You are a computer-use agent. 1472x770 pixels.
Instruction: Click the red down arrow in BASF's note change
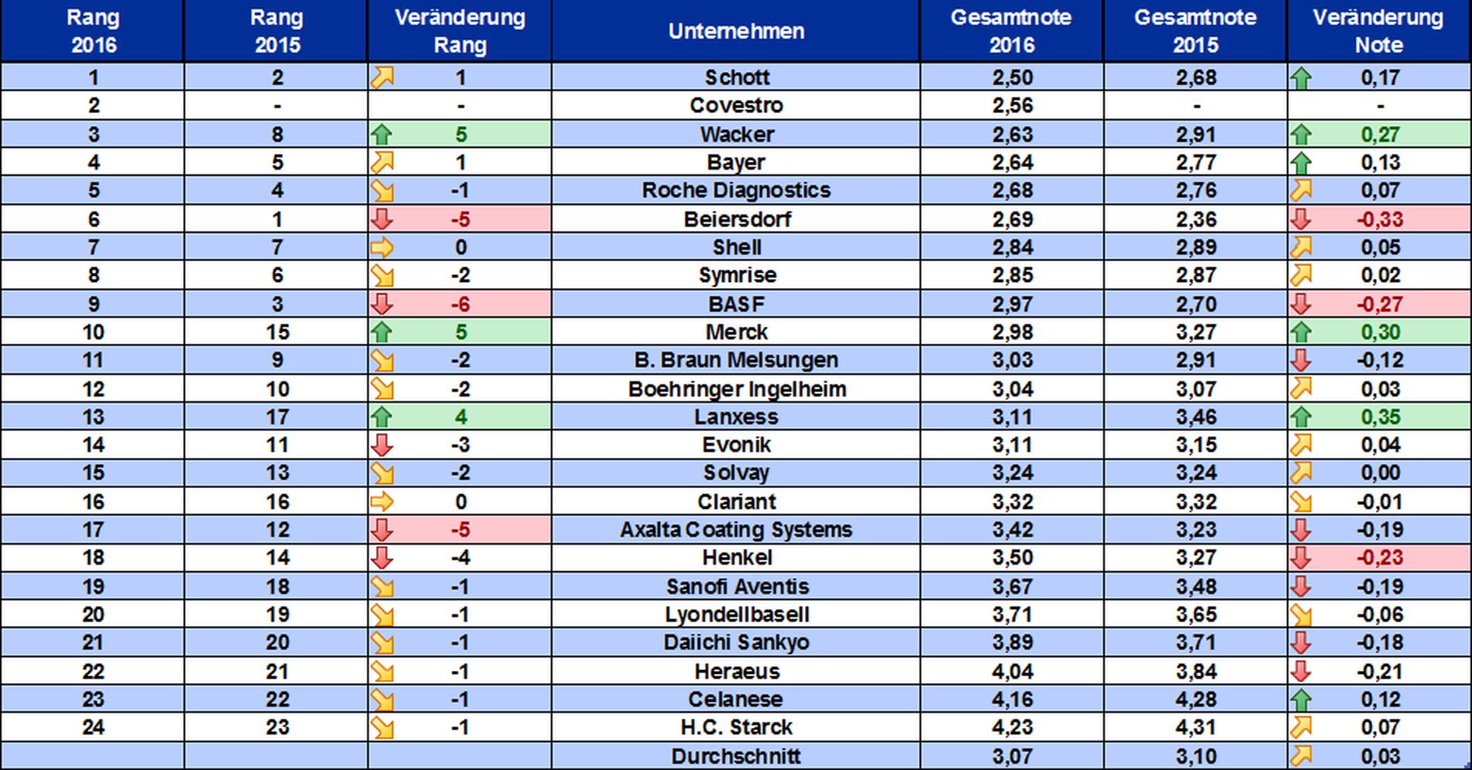click(1301, 304)
